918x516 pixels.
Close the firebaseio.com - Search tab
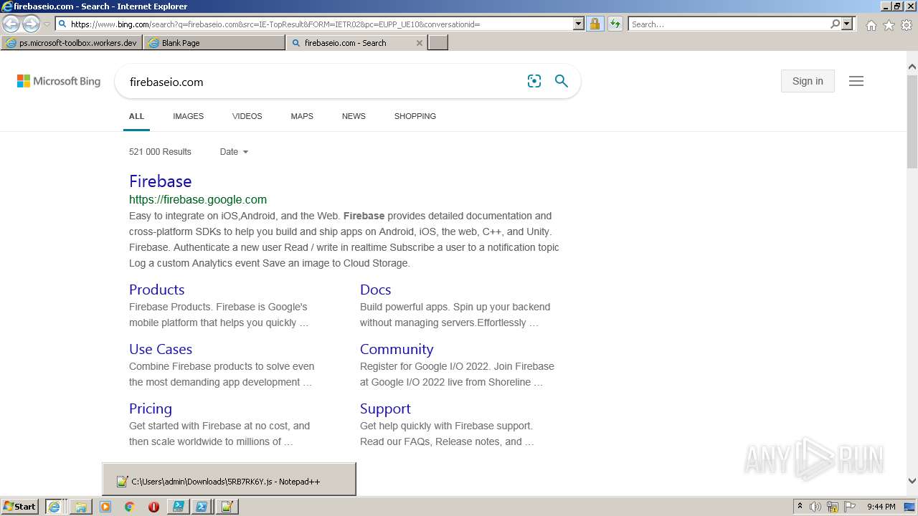point(420,43)
